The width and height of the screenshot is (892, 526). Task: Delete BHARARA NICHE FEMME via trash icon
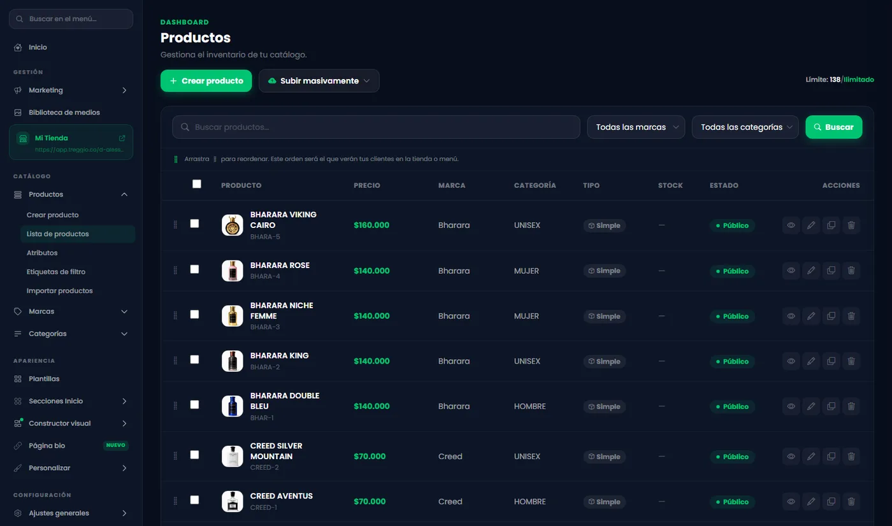(851, 316)
